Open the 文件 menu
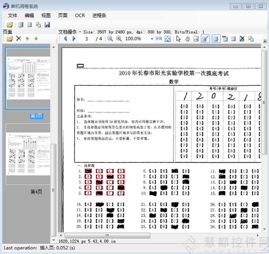The width and height of the screenshot is (269, 254). (12, 15)
